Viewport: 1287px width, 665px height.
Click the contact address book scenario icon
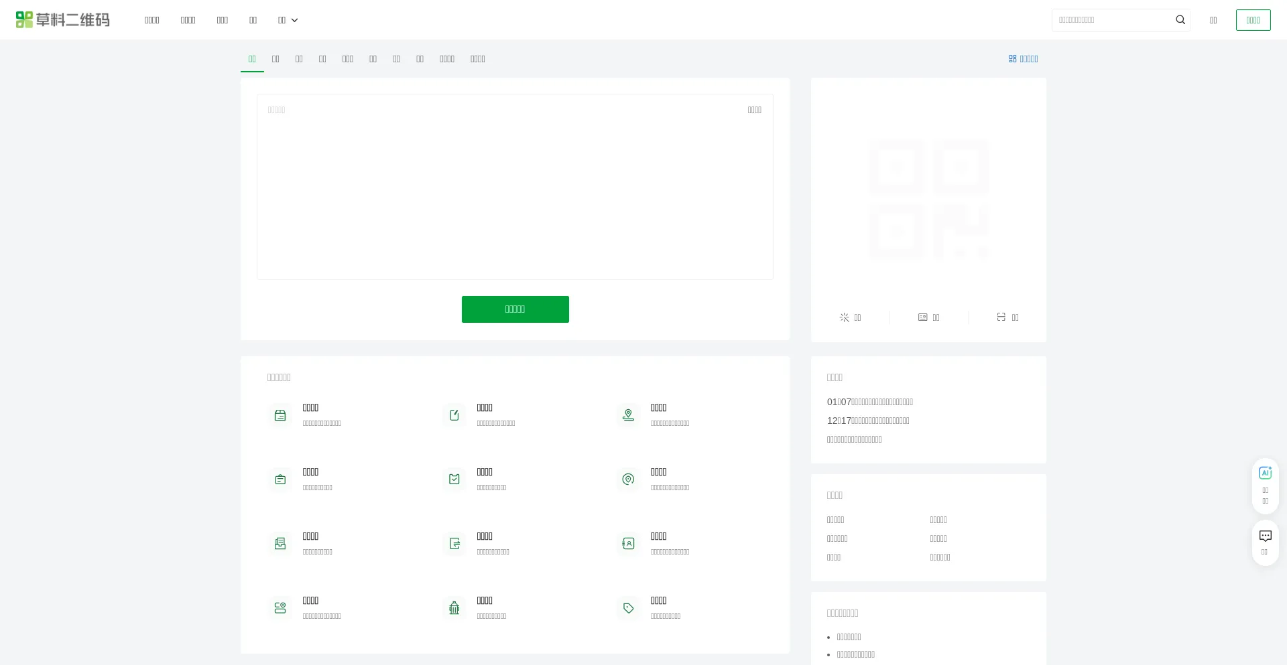[628, 544]
